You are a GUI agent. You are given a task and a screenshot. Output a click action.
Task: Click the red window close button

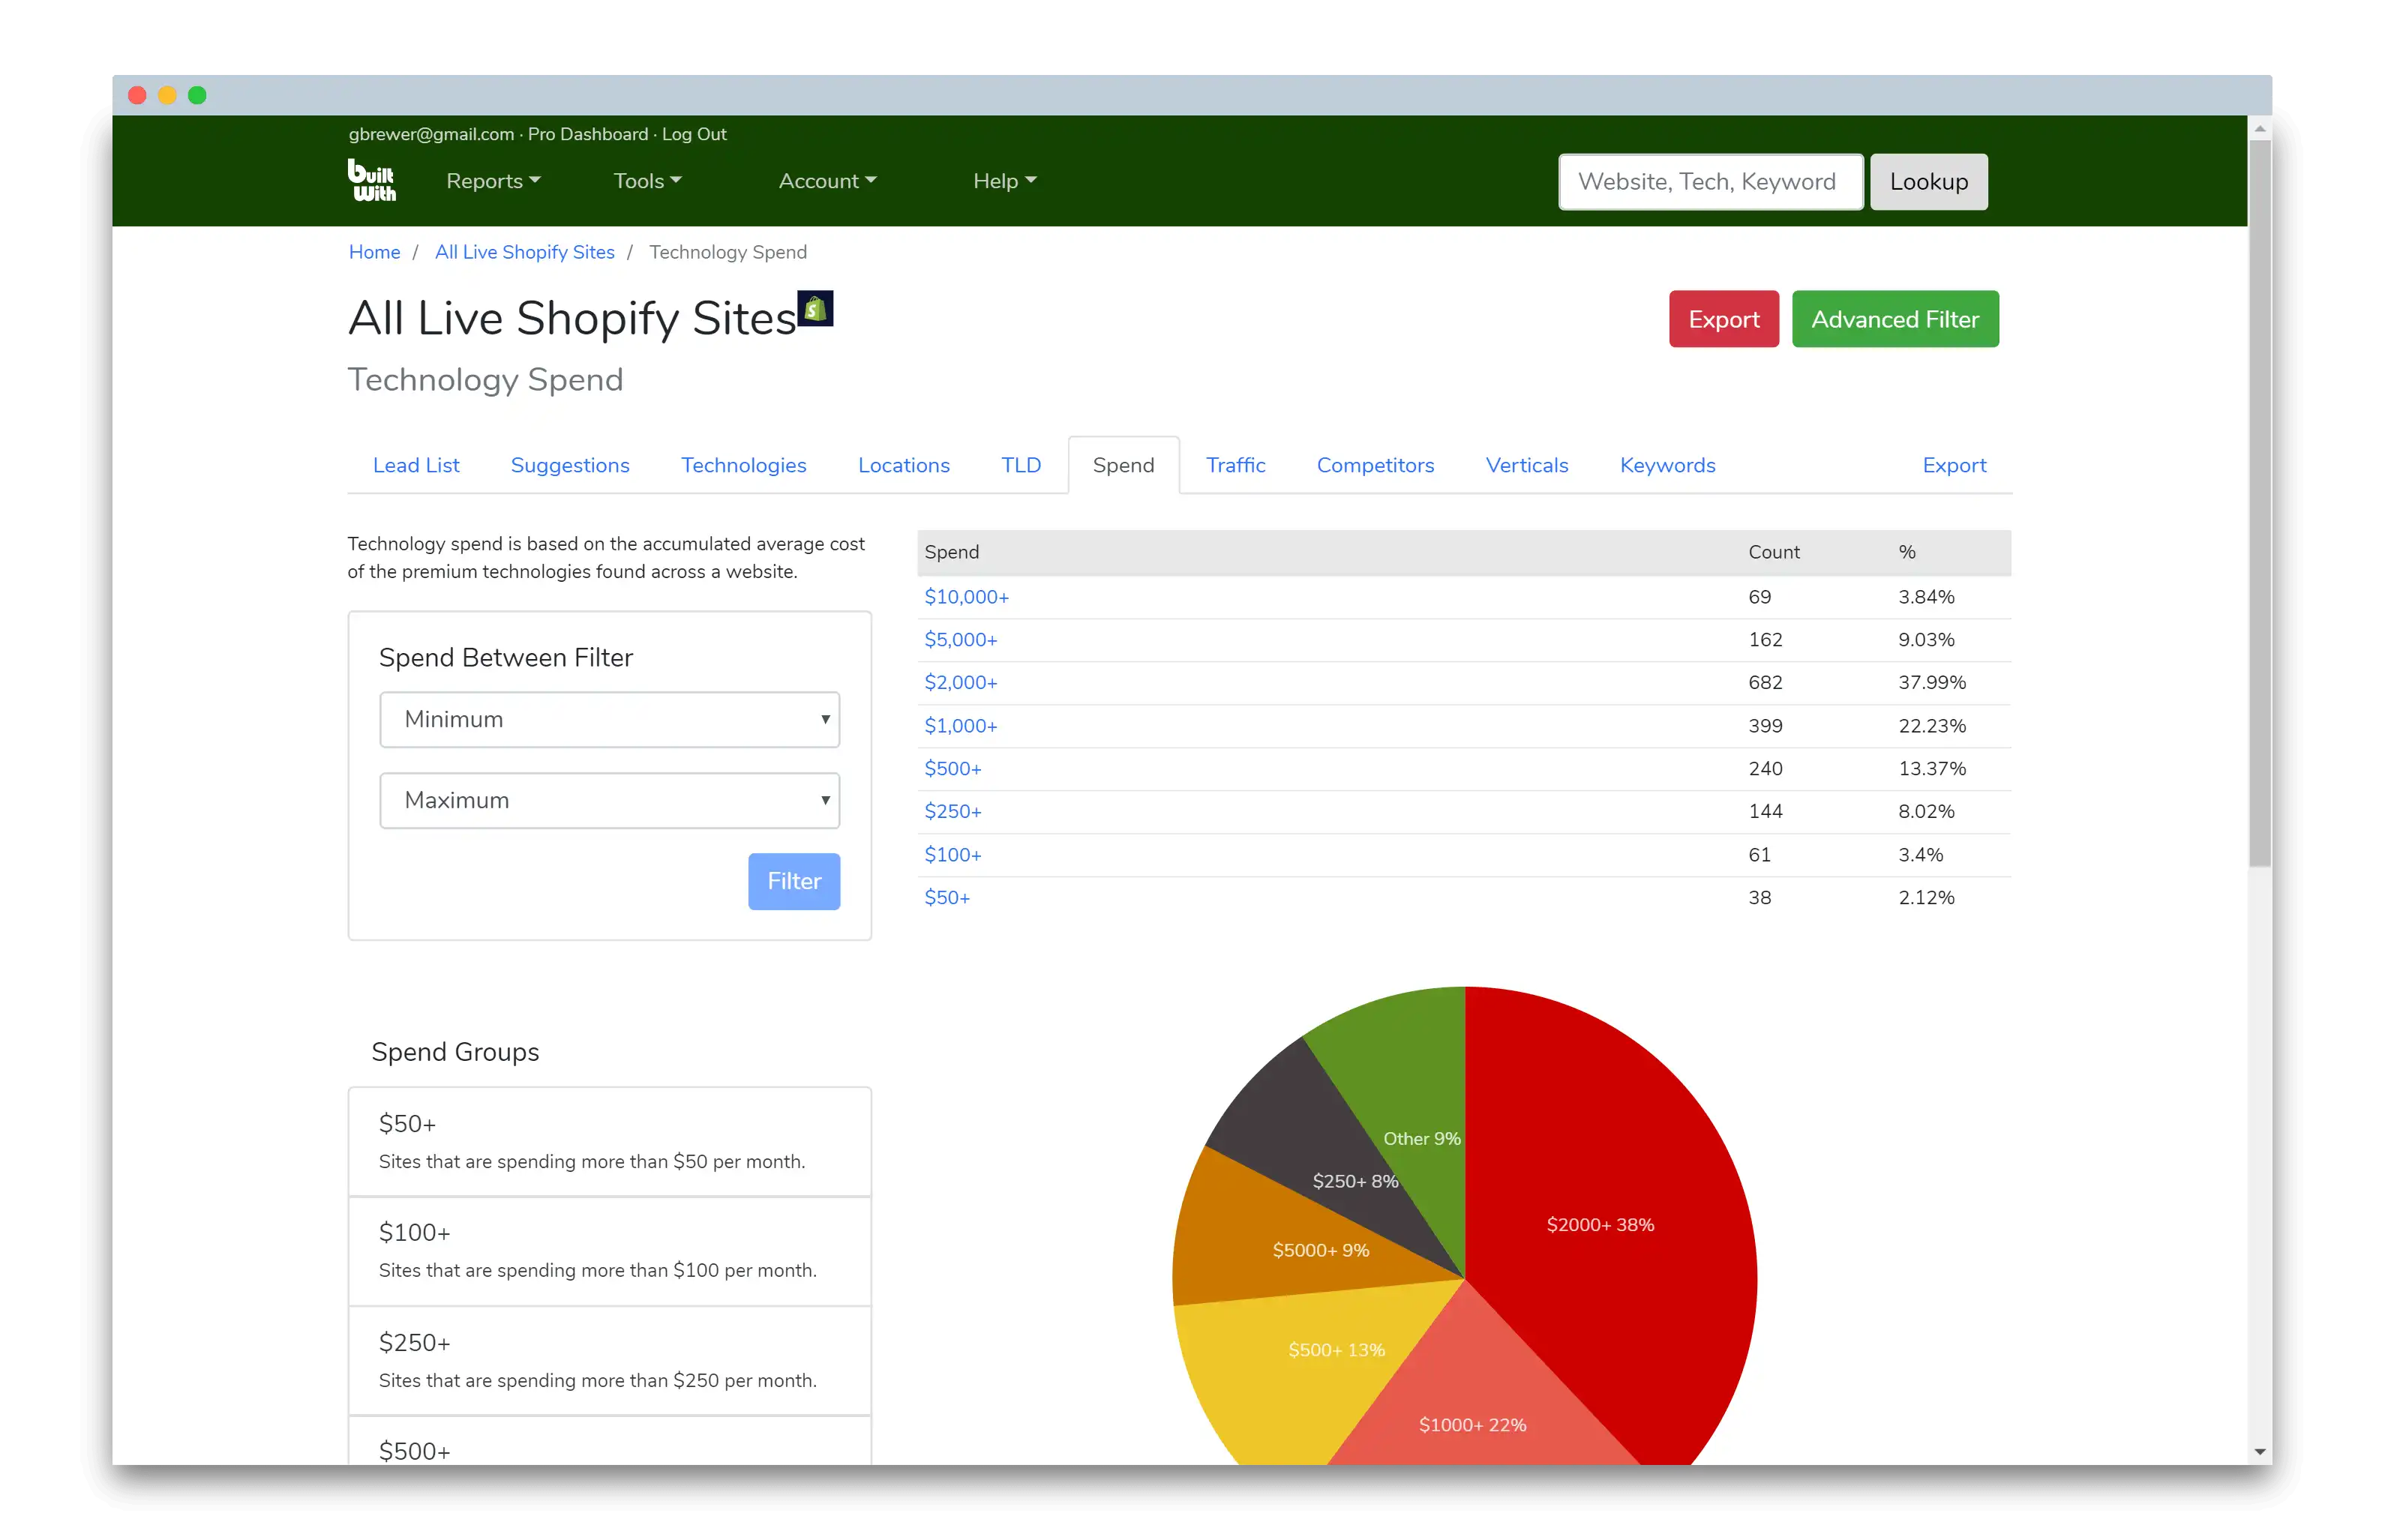[138, 95]
